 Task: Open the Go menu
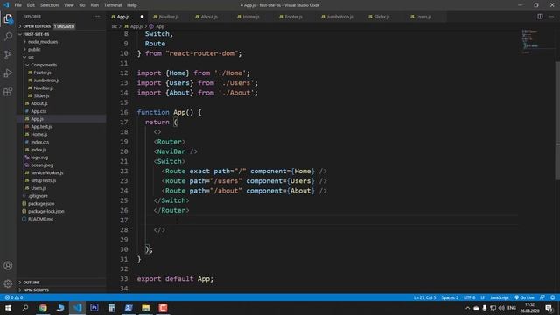[82, 5]
